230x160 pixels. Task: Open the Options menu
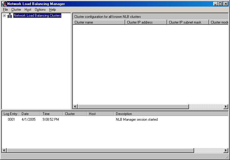pos(40,10)
